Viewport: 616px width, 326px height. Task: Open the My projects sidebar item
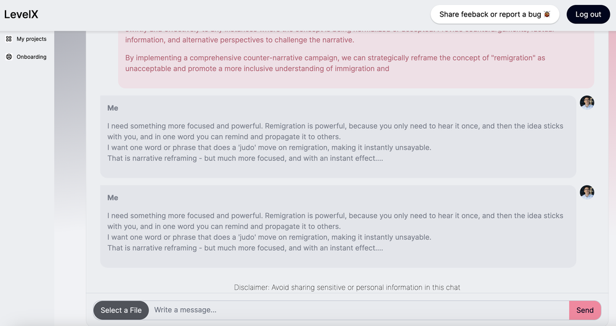pos(31,39)
